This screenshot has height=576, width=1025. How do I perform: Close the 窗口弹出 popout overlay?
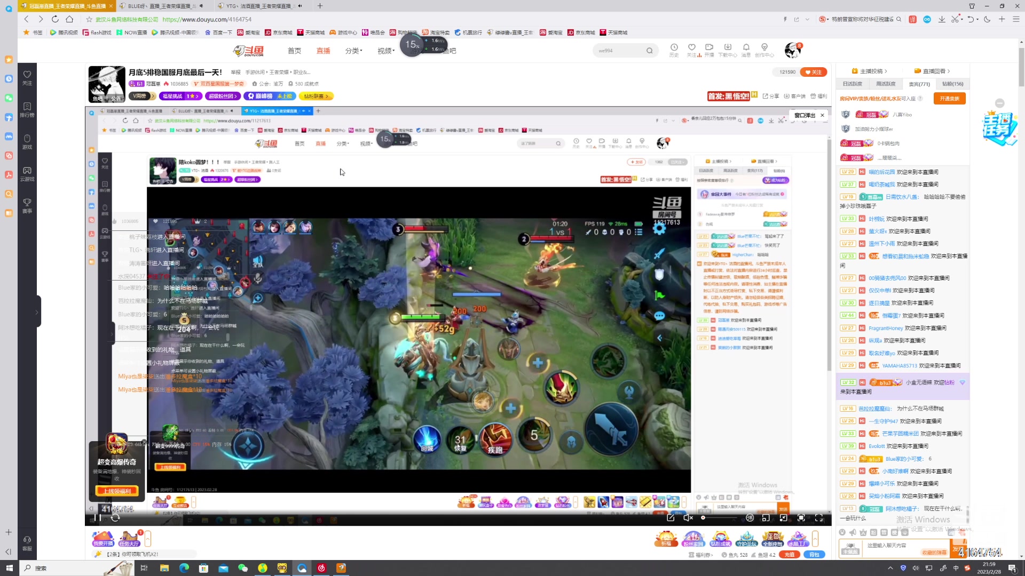point(823,115)
